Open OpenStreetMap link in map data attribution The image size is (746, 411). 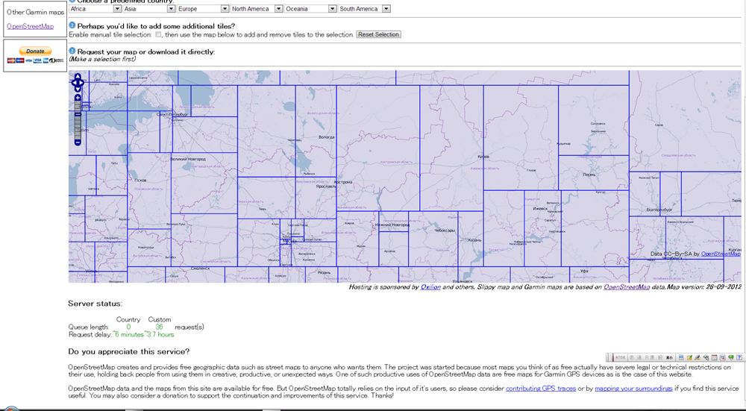pos(721,254)
